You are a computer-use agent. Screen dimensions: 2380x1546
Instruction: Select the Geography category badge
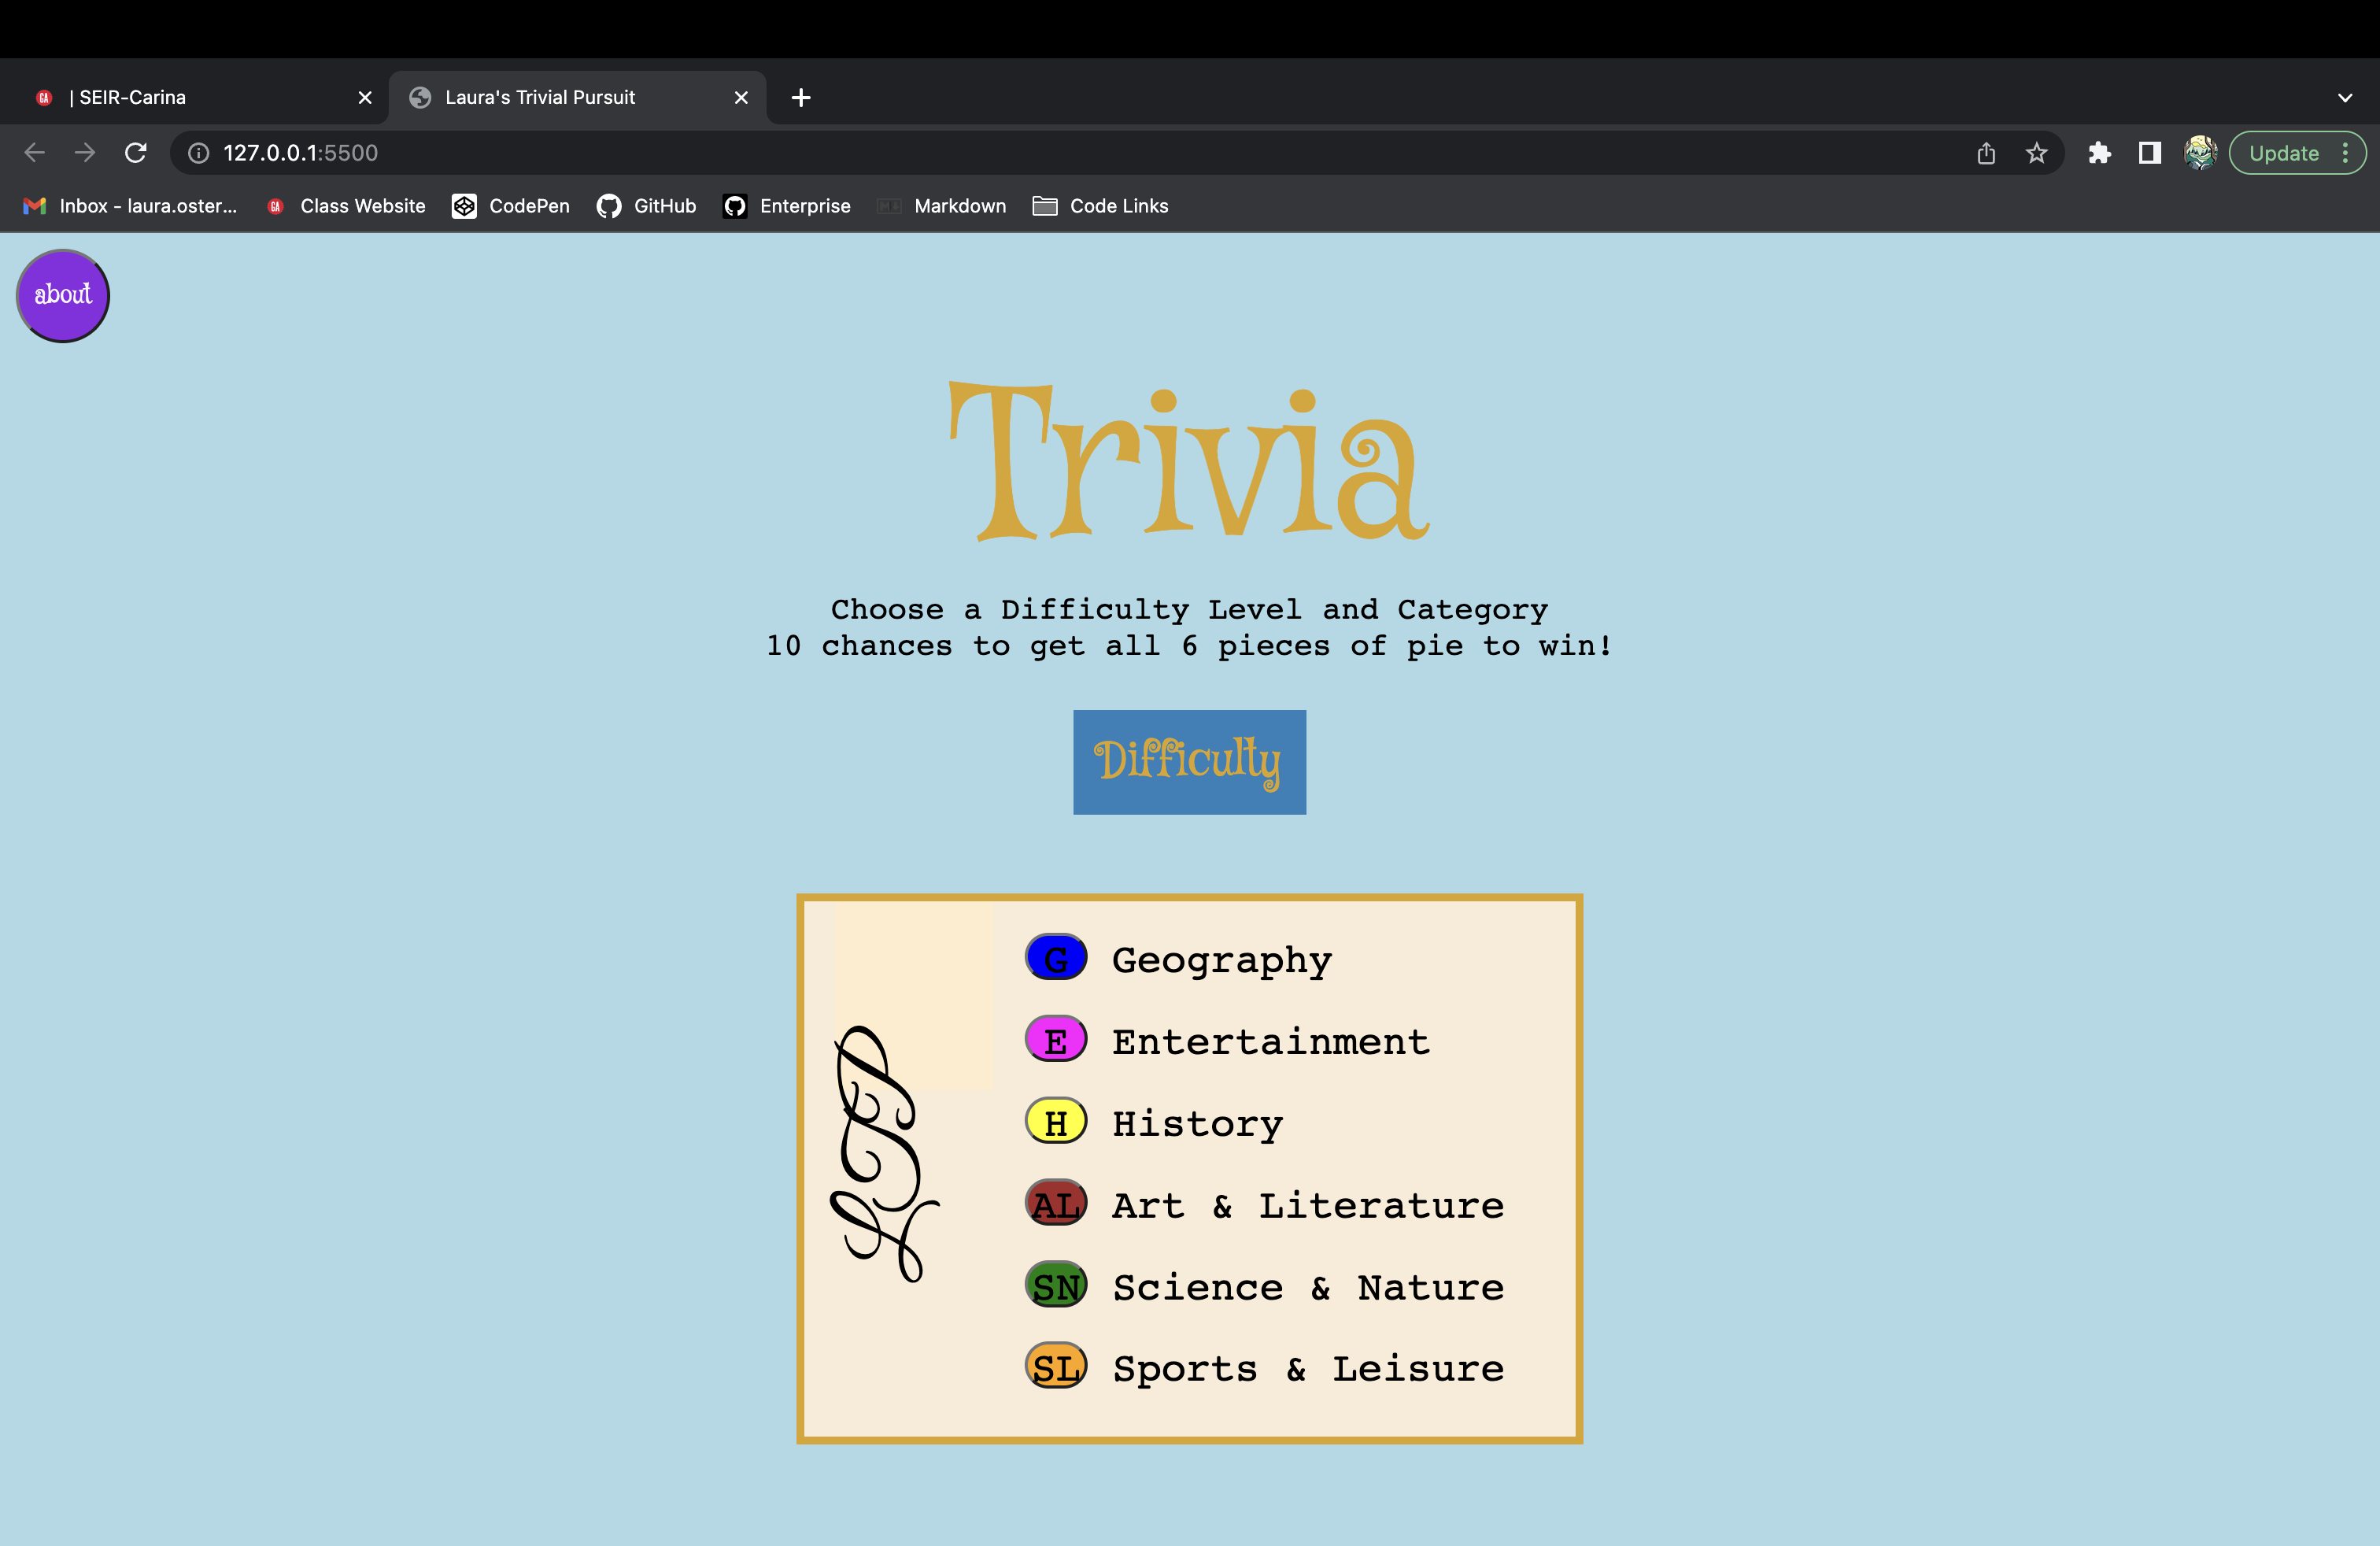coord(1055,957)
